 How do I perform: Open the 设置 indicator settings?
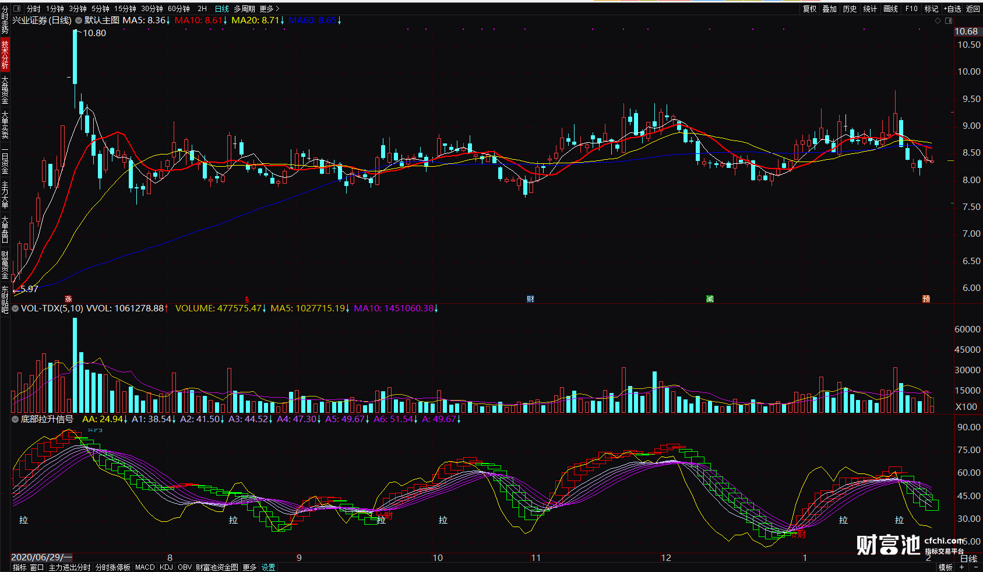click(x=268, y=567)
